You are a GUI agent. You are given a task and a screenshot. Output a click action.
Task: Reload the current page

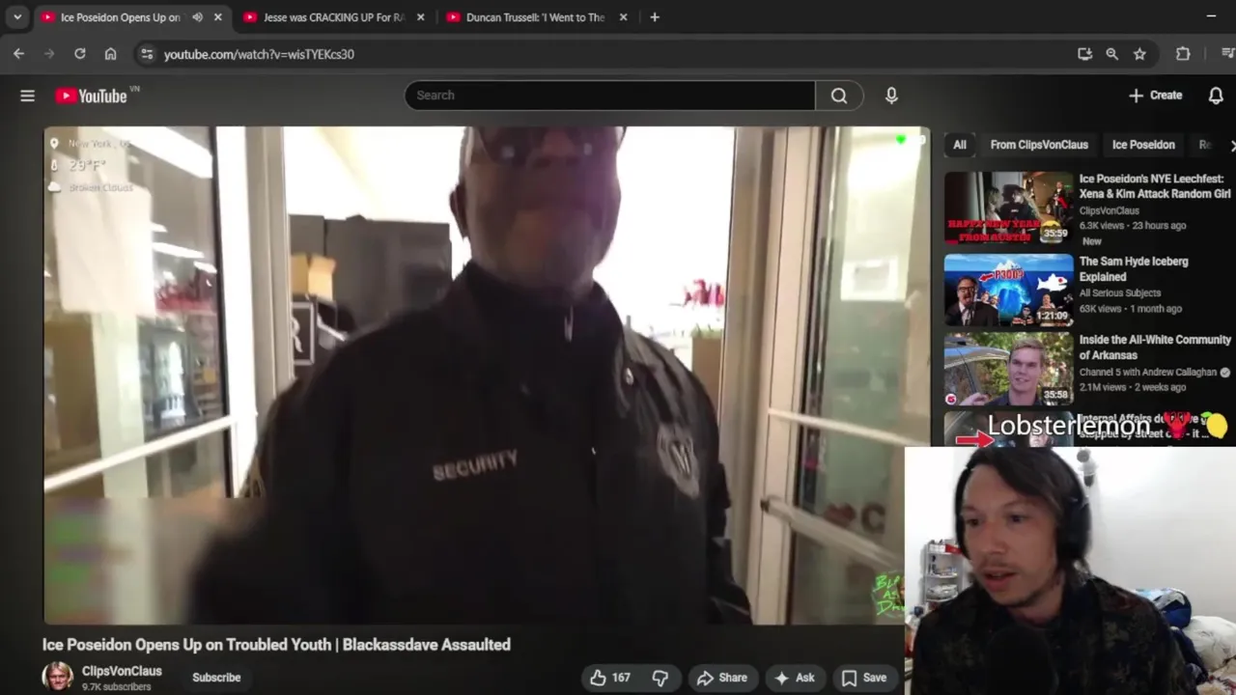point(80,54)
